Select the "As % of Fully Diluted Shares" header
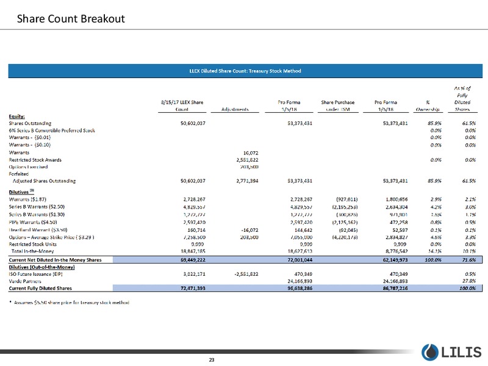This screenshot has width=488, height=366. 462,98
